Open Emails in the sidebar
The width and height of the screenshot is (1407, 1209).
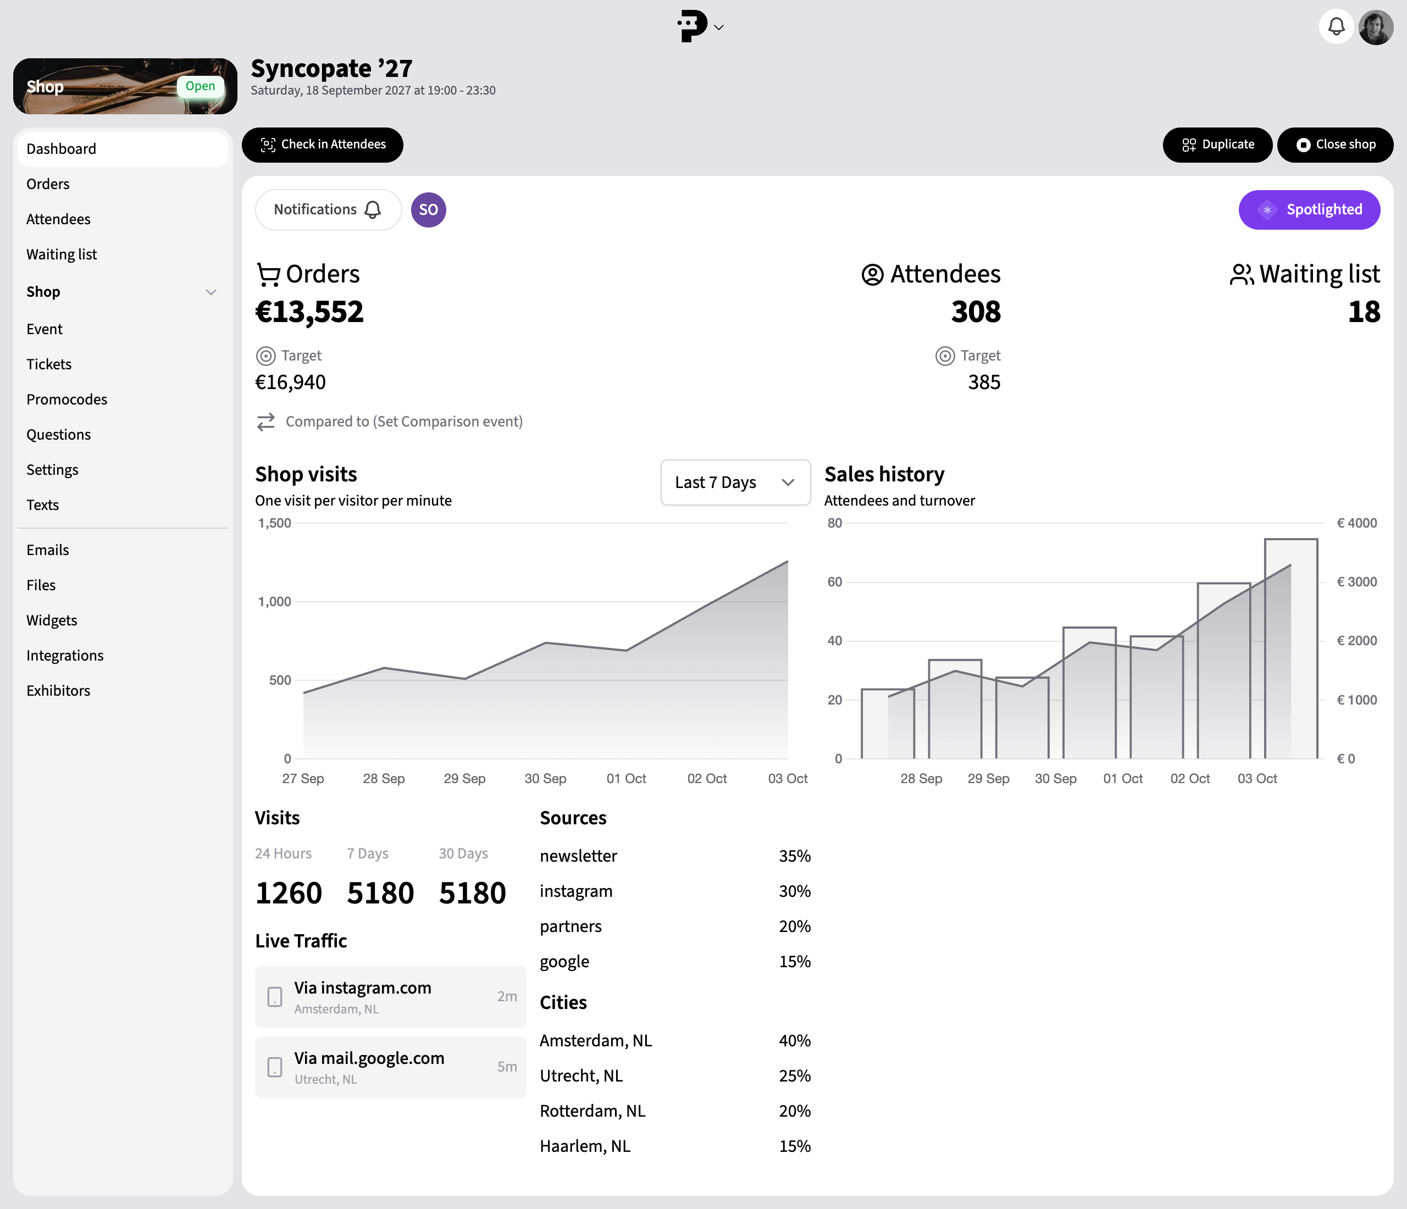[122, 551]
